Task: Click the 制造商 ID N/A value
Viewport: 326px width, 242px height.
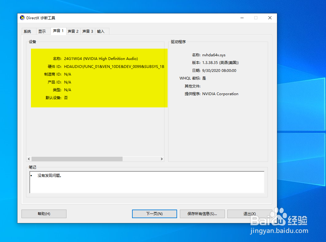Action: coord(68,74)
